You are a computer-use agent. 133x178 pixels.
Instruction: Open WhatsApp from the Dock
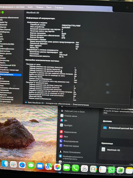[111, 170]
